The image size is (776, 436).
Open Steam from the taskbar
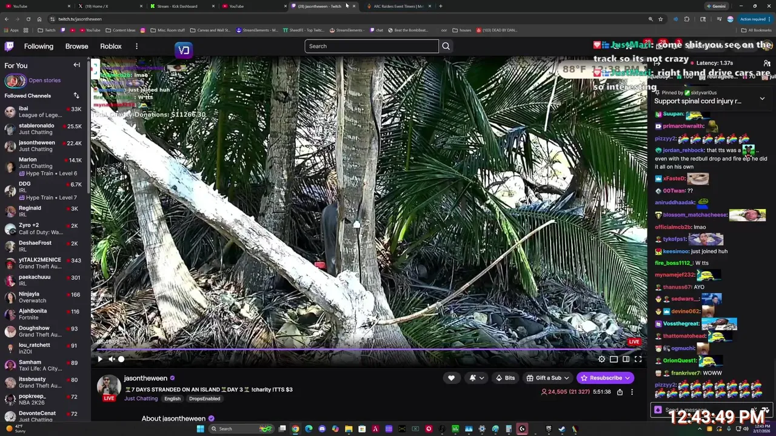[x=561, y=429]
